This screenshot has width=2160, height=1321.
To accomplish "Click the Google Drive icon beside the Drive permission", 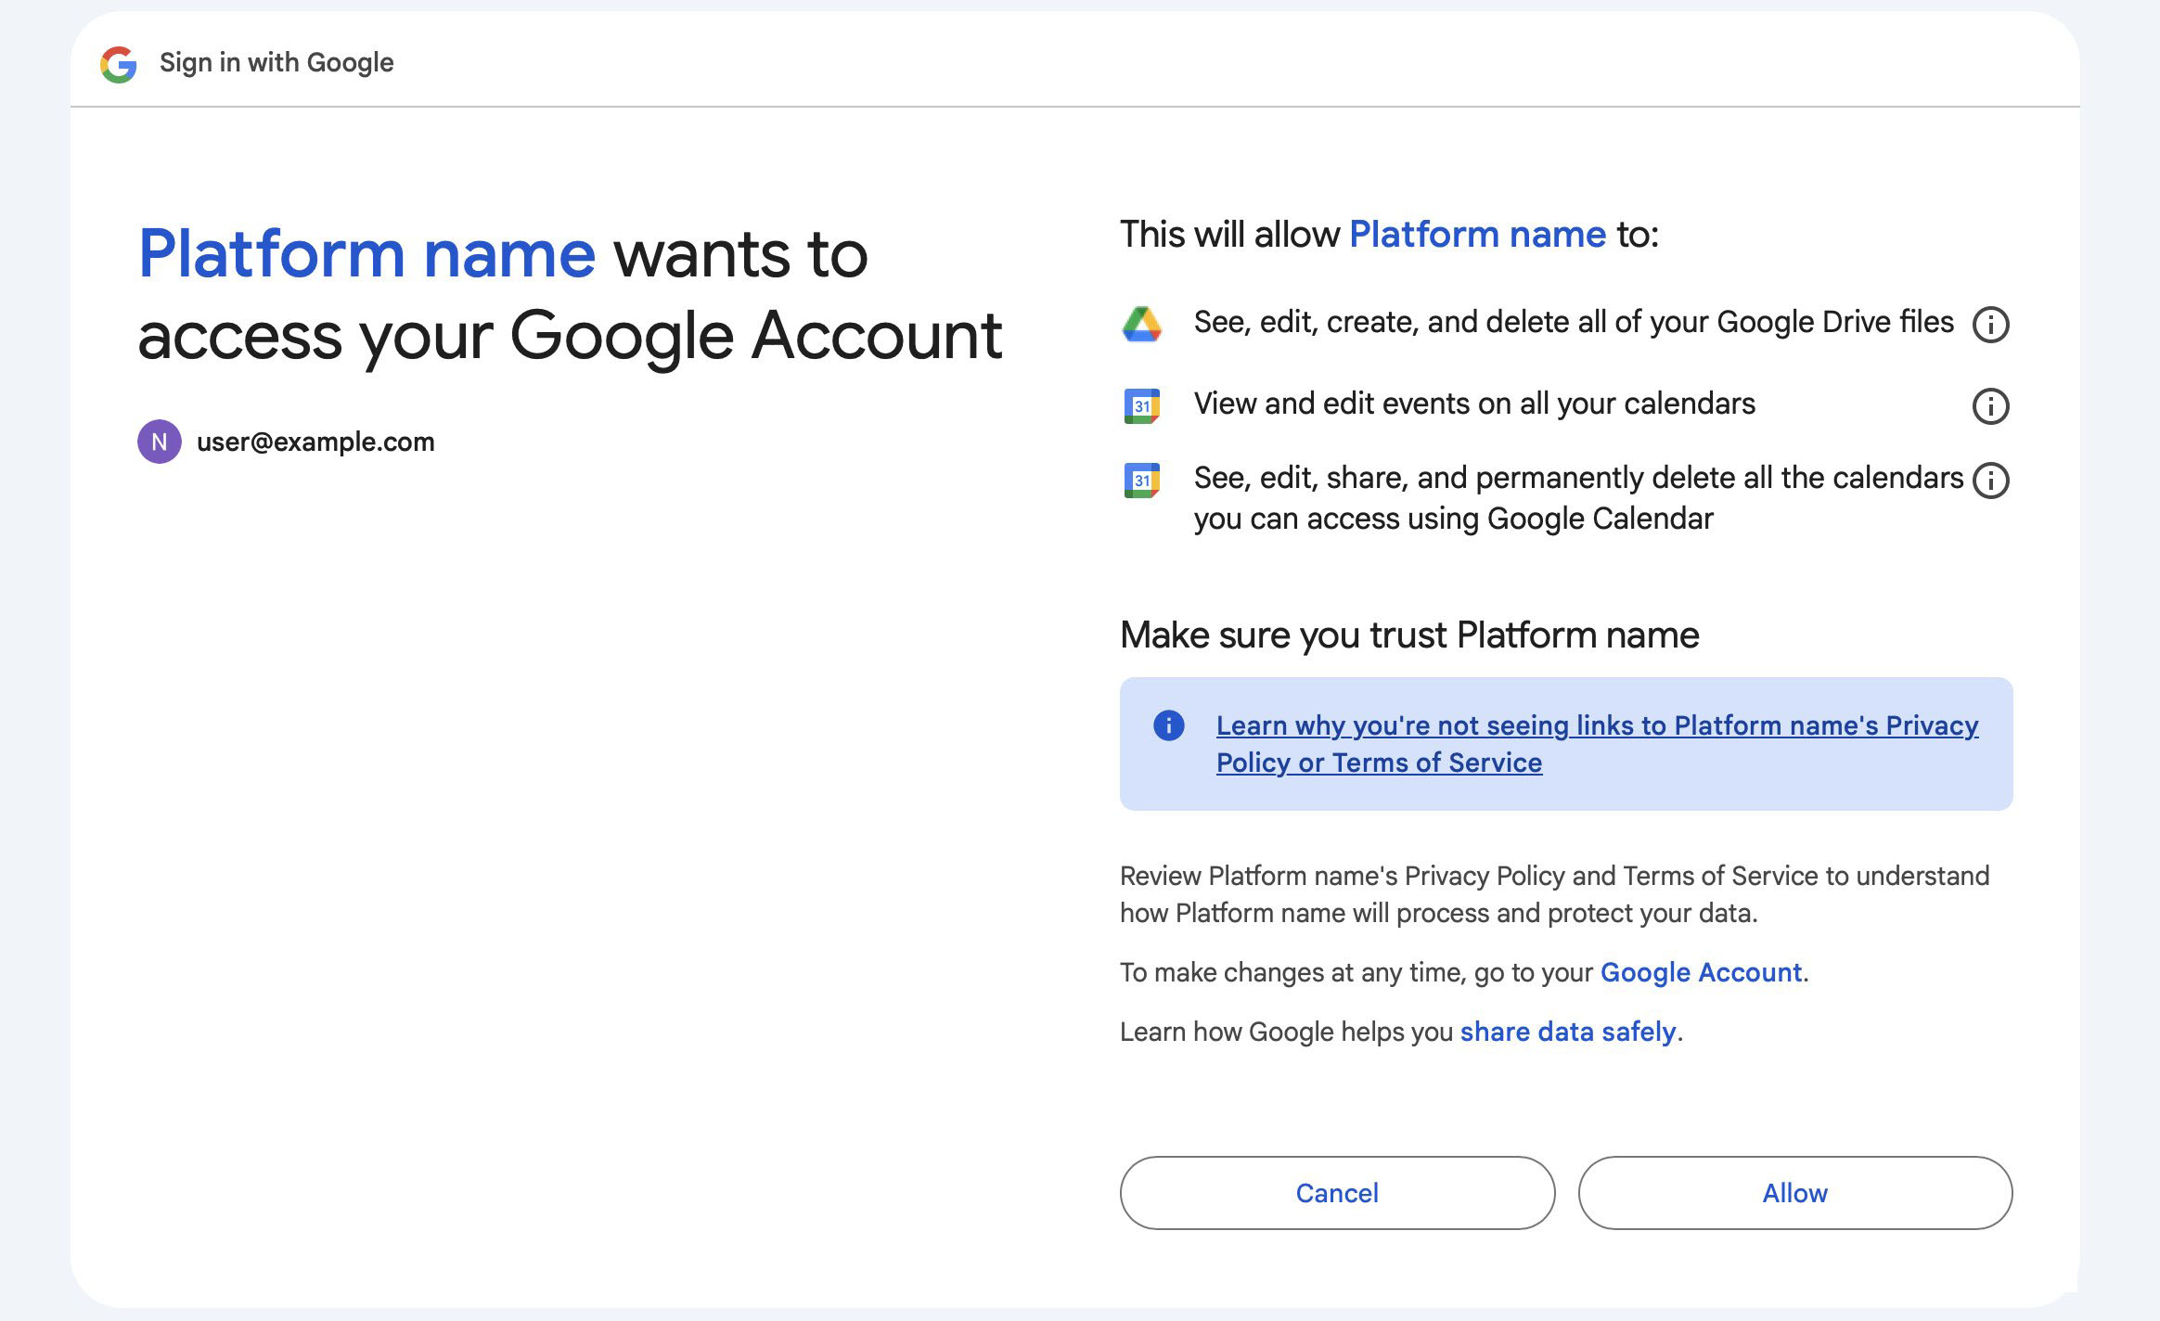I will [1143, 322].
